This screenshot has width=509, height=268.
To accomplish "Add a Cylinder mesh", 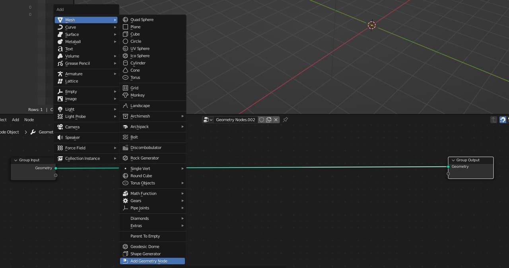I will [x=152, y=63].
